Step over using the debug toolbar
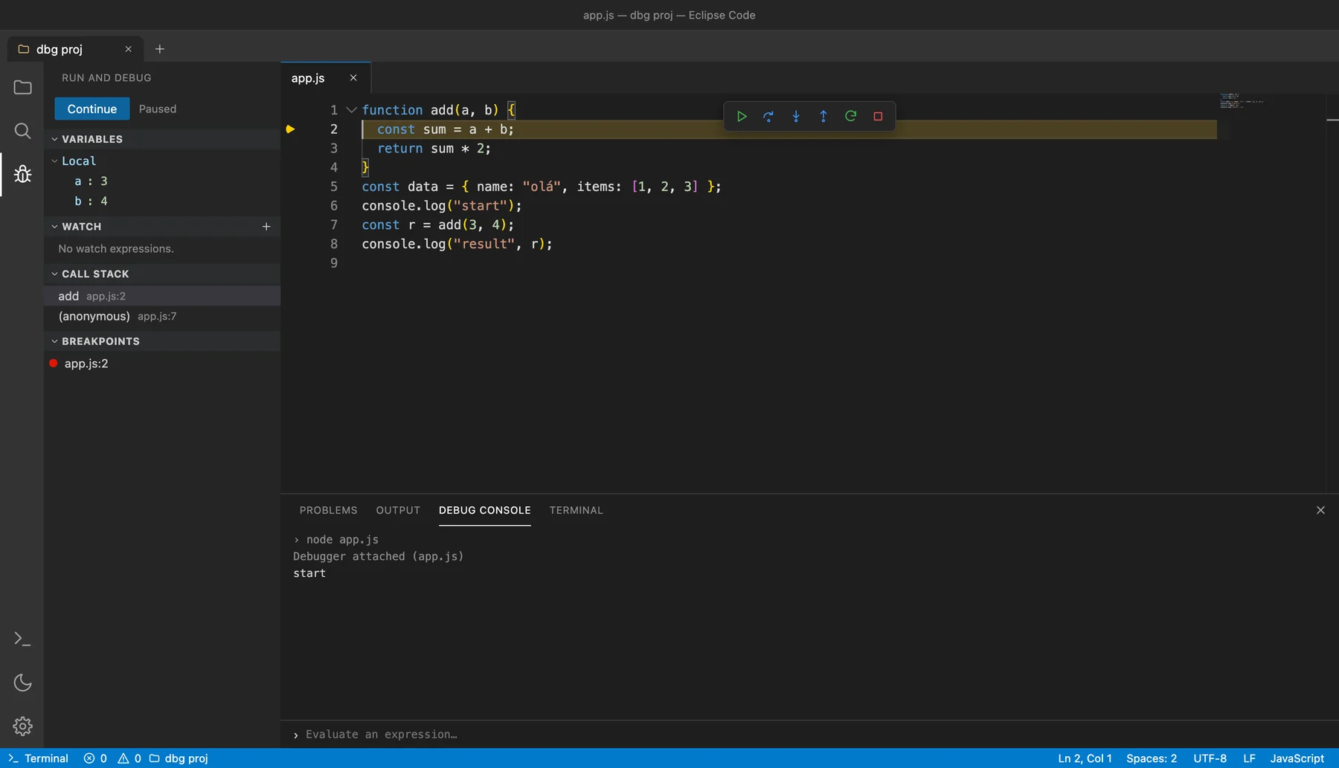This screenshot has width=1339, height=768. (x=768, y=116)
